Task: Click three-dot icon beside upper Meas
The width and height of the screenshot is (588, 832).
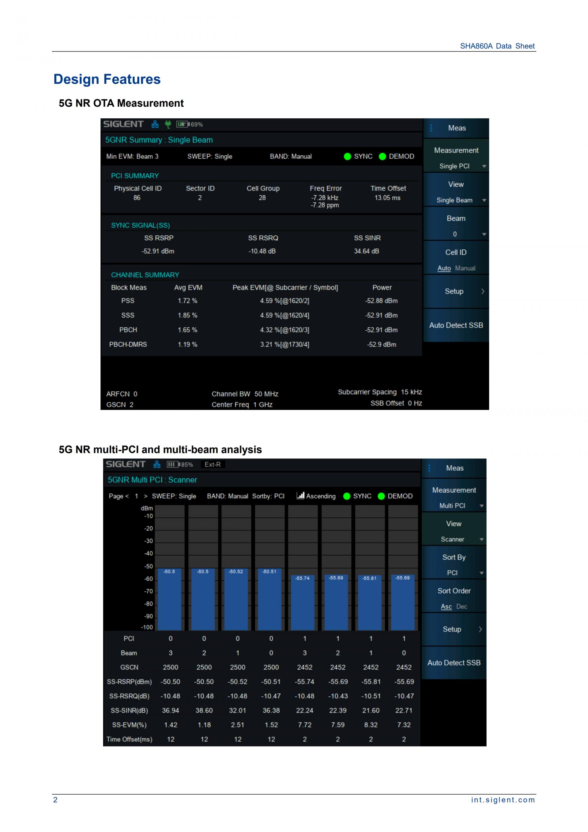Action: click(x=431, y=128)
